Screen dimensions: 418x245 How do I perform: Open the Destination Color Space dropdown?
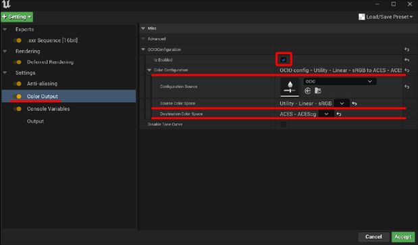pos(326,114)
